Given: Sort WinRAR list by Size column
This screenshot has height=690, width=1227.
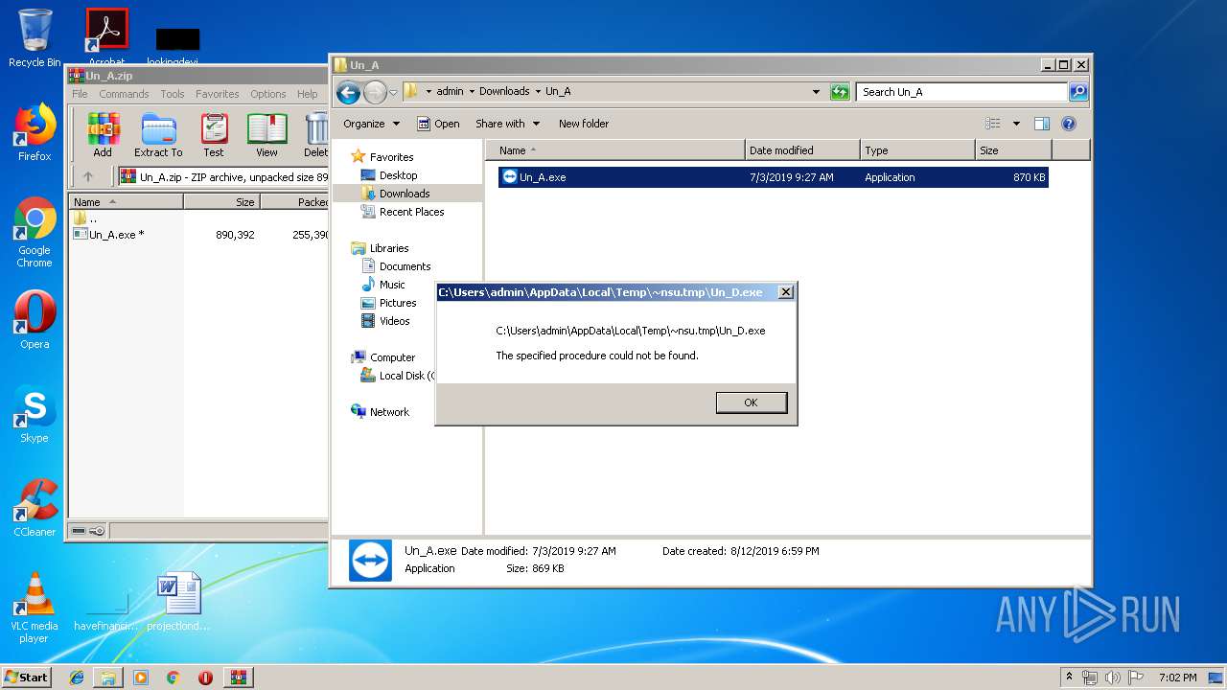Looking at the screenshot, I should [221, 201].
